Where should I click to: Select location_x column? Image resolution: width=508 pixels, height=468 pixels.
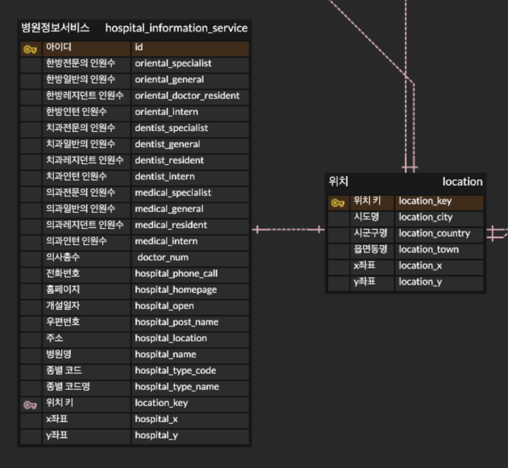(x=439, y=268)
